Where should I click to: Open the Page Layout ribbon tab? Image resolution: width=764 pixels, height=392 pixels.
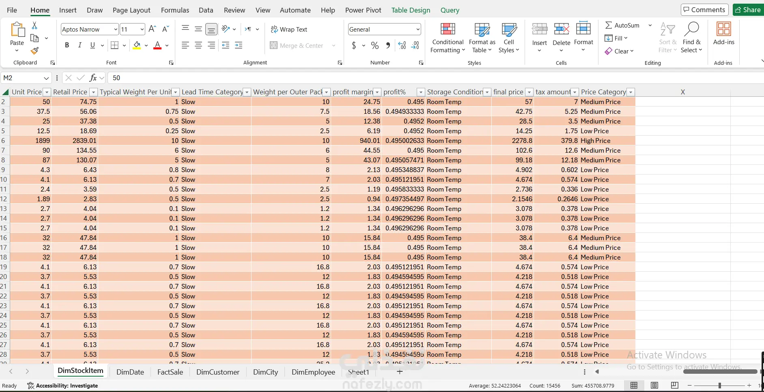click(x=131, y=10)
